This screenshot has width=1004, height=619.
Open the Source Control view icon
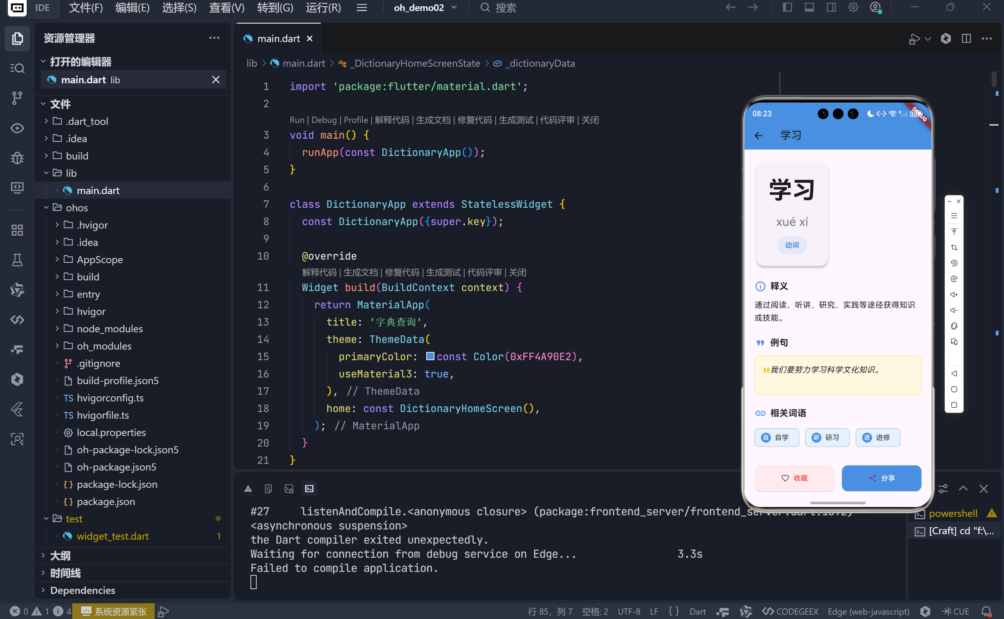[x=17, y=98]
